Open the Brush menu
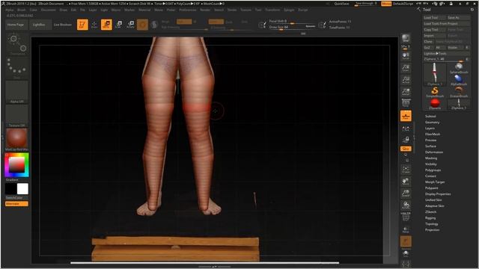 click(22, 10)
